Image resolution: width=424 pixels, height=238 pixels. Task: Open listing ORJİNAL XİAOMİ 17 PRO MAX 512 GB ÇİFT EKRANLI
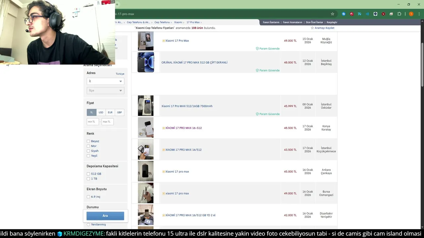click(194, 62)
